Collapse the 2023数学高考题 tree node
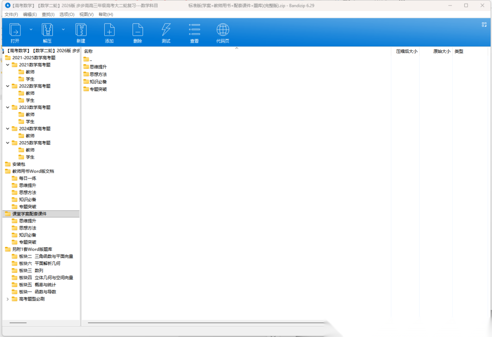Viewport: 492px width, 337px height. 8,107
